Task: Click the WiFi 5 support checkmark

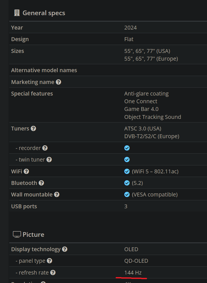Action: tap(127, 171)
